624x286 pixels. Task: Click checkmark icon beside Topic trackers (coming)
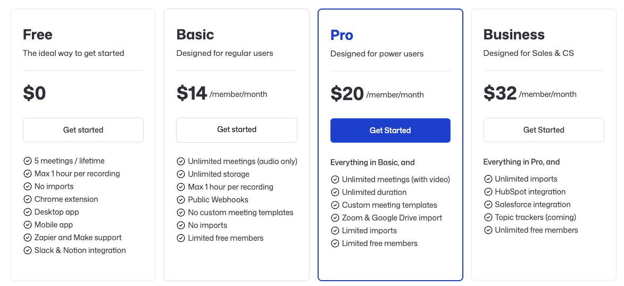pos(488,217)
